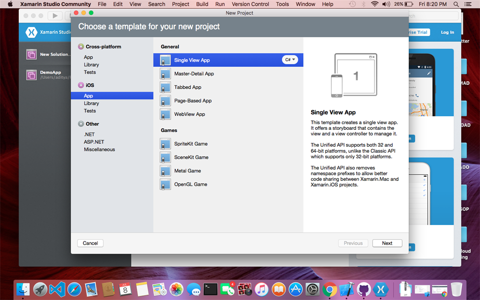Click the Run play button in toolbar
480x300 pixels.
[55, 15]
